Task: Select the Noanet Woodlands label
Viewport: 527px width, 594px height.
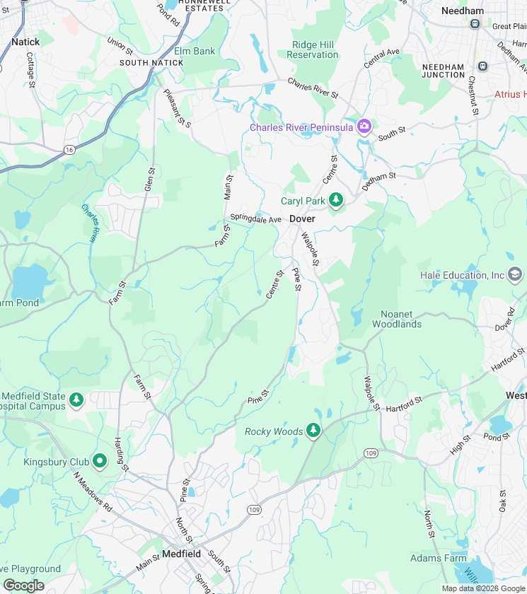Action: (x=397, y=319)
